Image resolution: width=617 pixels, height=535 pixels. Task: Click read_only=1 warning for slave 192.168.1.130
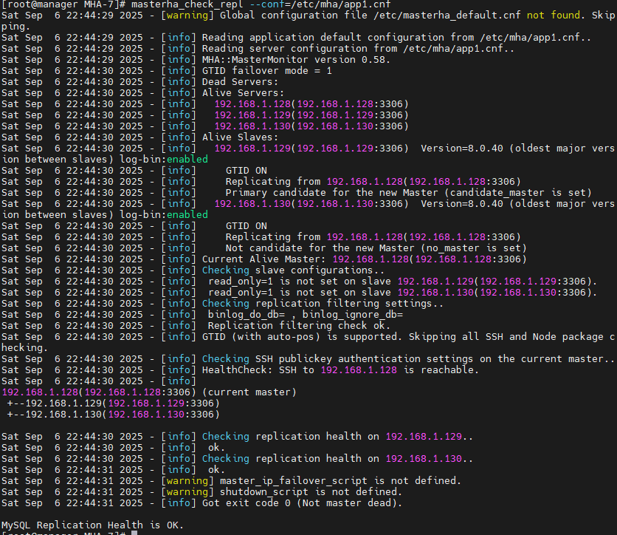pos(402,293)
